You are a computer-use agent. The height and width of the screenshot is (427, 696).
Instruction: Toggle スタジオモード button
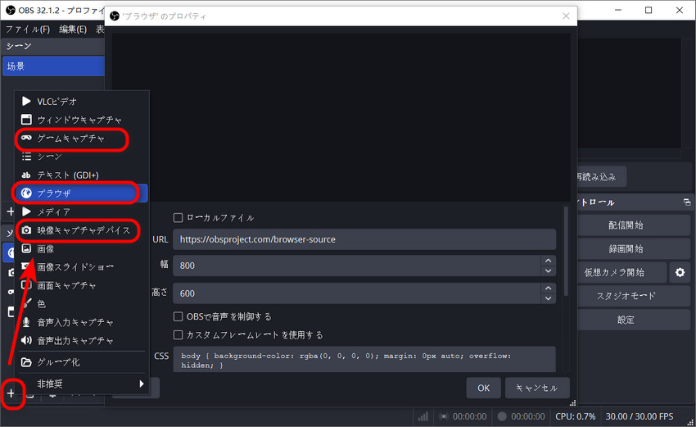tap(634, 296)
